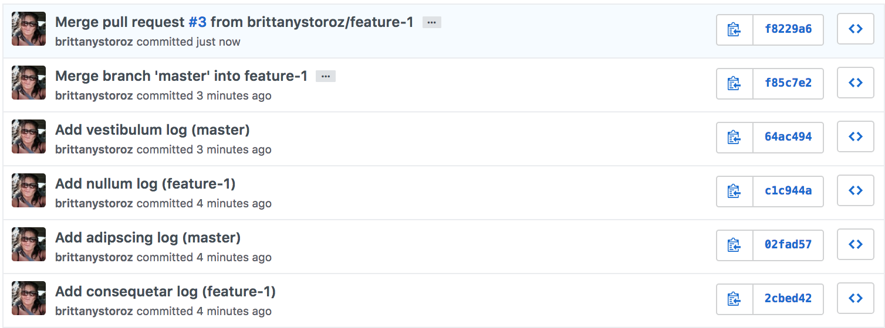Browse repository at commit 64ac494
885x328 pixels.
click(855, 137)
